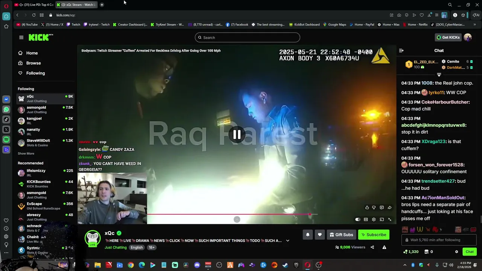Viewport: 482px width, 271px height.
Task: Click the Get KICKs button
Action: click(448, 37)
